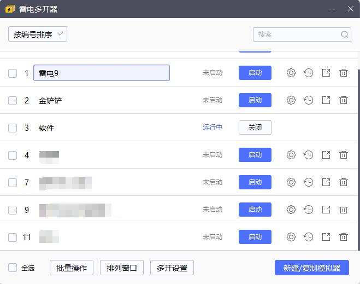Click the 软件 emulator name

click(46, 128)
